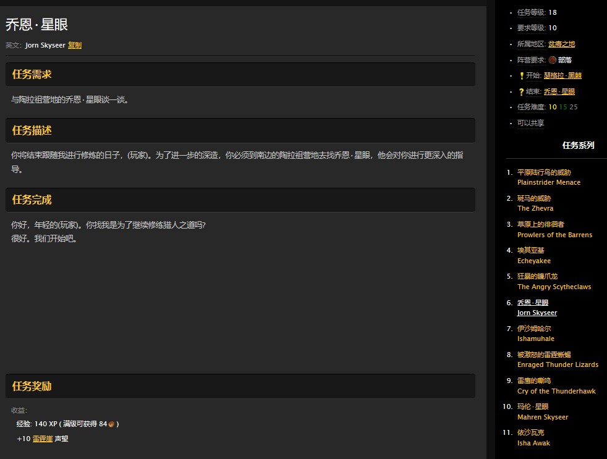Viewport: 607px width, 459px height.
Task: Select The Zhevra quest in the series
Action: point(535,208)
